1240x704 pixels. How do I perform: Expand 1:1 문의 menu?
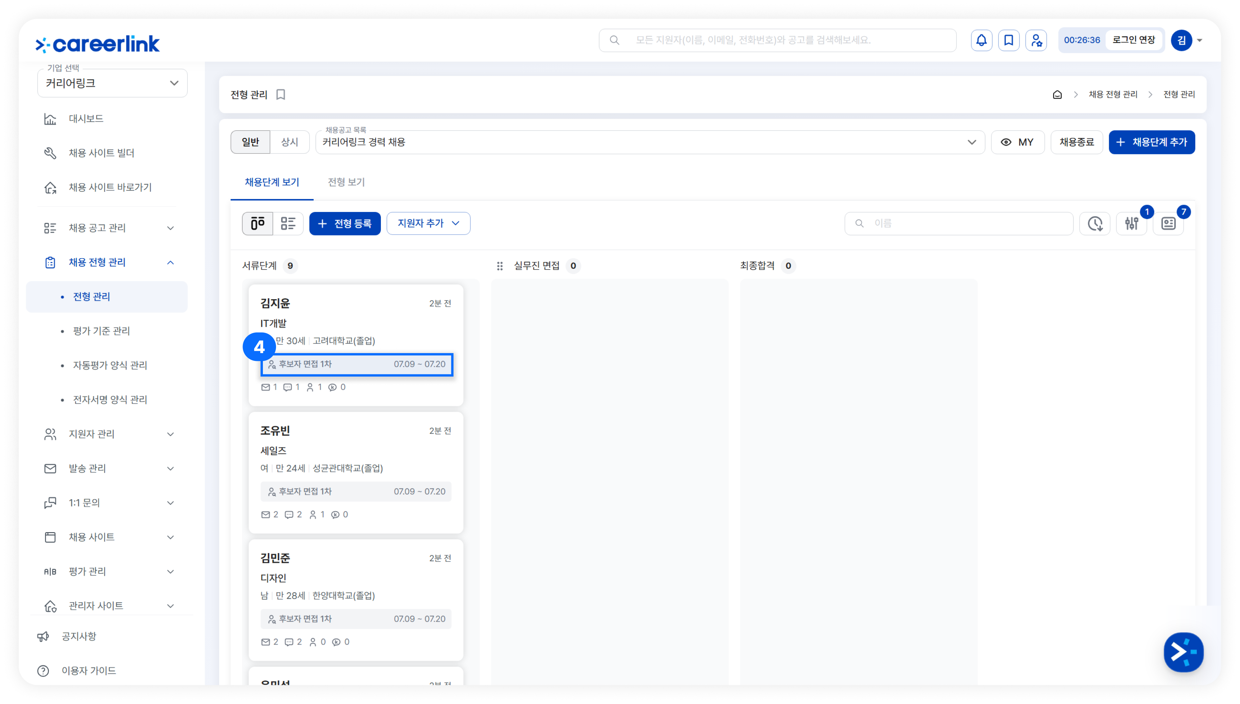[x=107, y=503]
